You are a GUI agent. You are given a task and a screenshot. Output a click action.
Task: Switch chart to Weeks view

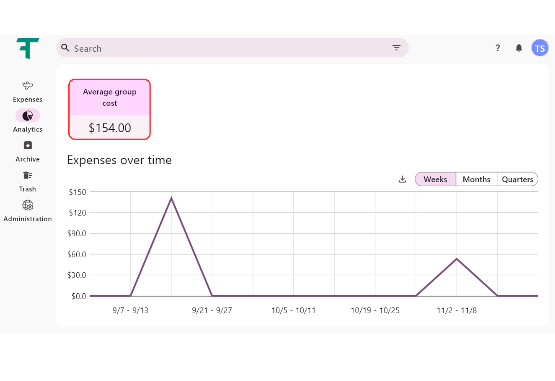[435, 179]
